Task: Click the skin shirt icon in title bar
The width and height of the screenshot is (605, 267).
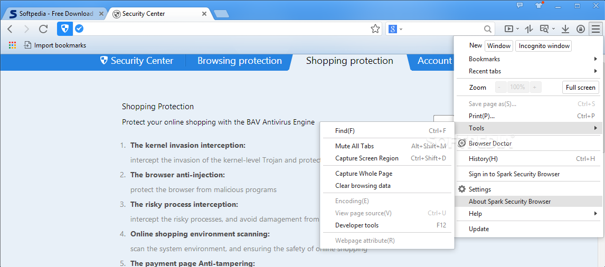Action: 538,5
